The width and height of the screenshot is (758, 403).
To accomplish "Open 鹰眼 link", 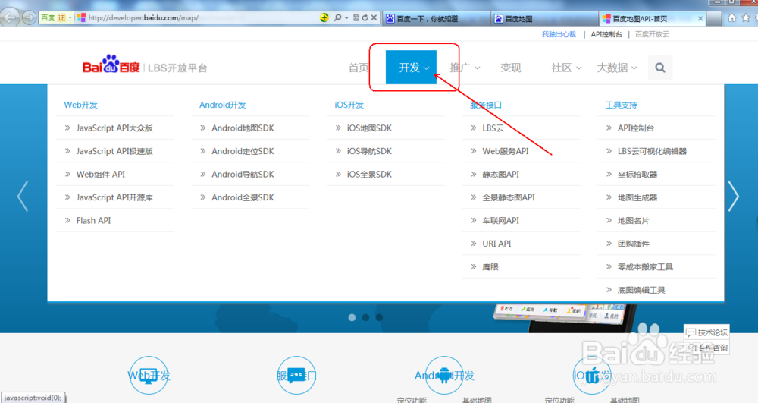I will 490,267.
